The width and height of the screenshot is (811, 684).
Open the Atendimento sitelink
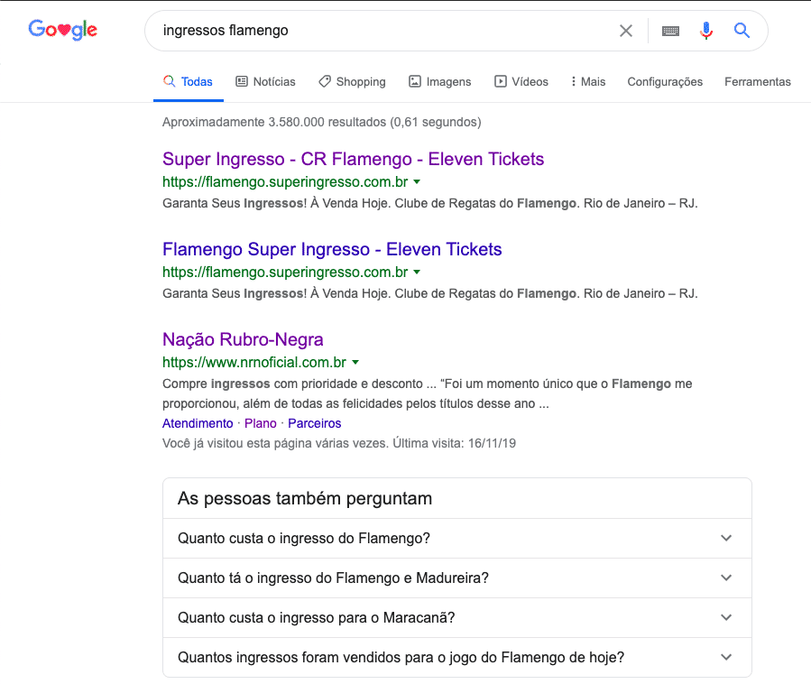click(198, 423)
